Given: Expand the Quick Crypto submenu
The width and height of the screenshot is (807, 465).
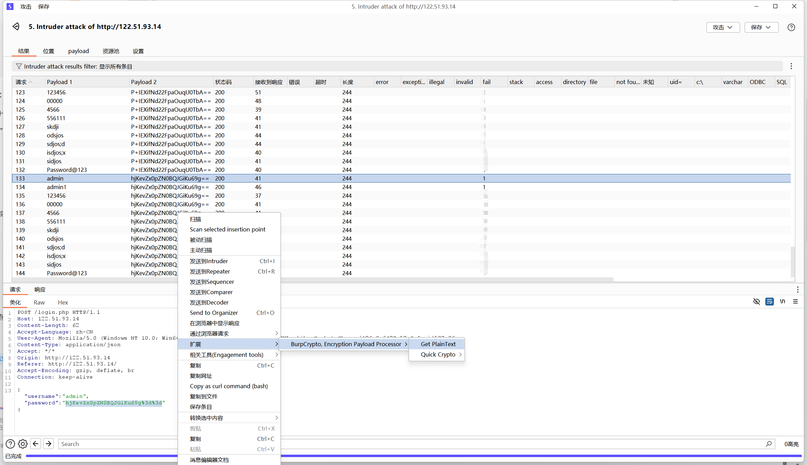Looking at the screenshot, I should tap(437, 354).
